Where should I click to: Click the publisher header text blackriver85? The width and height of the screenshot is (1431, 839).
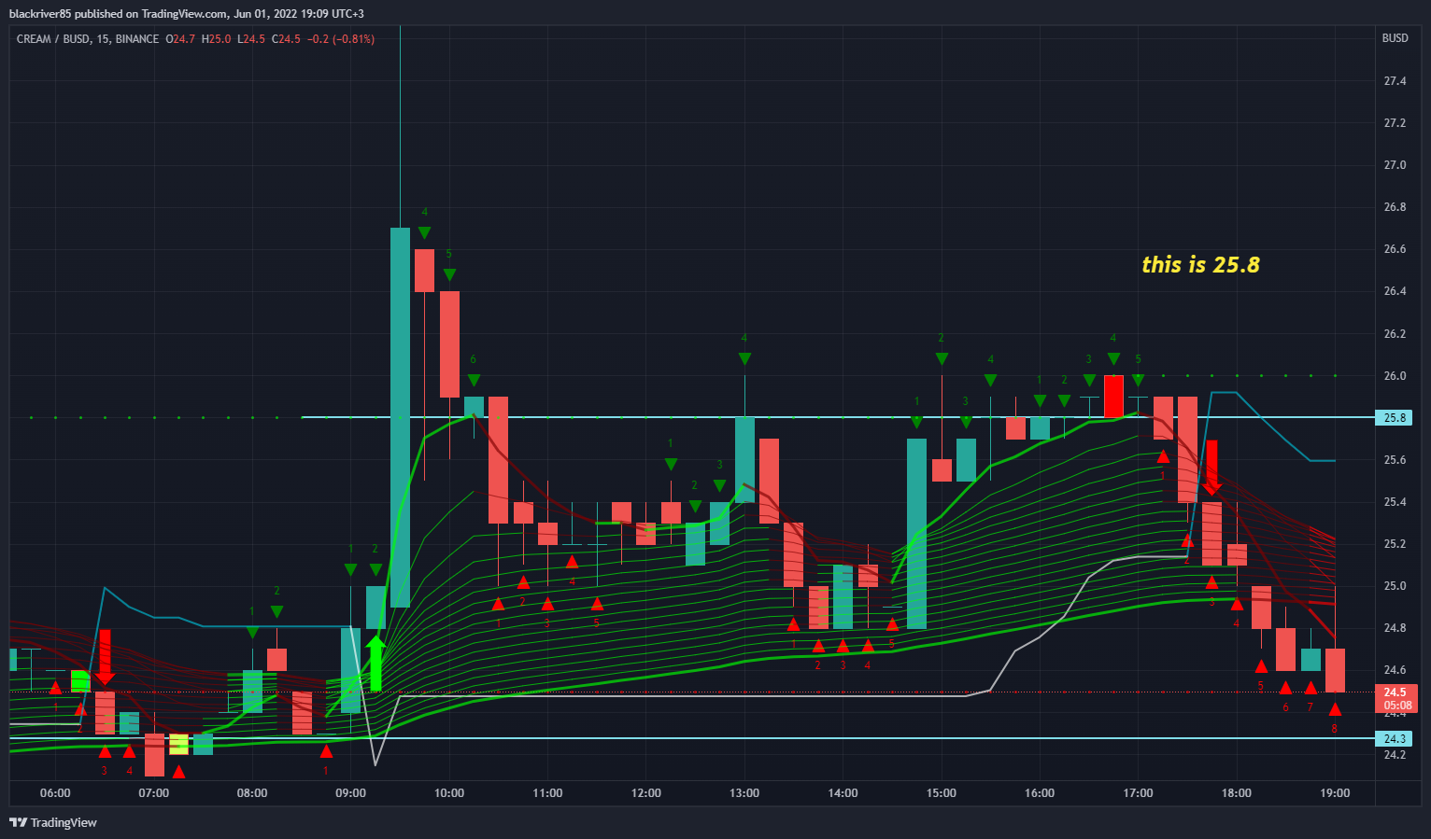coord(39,13)
